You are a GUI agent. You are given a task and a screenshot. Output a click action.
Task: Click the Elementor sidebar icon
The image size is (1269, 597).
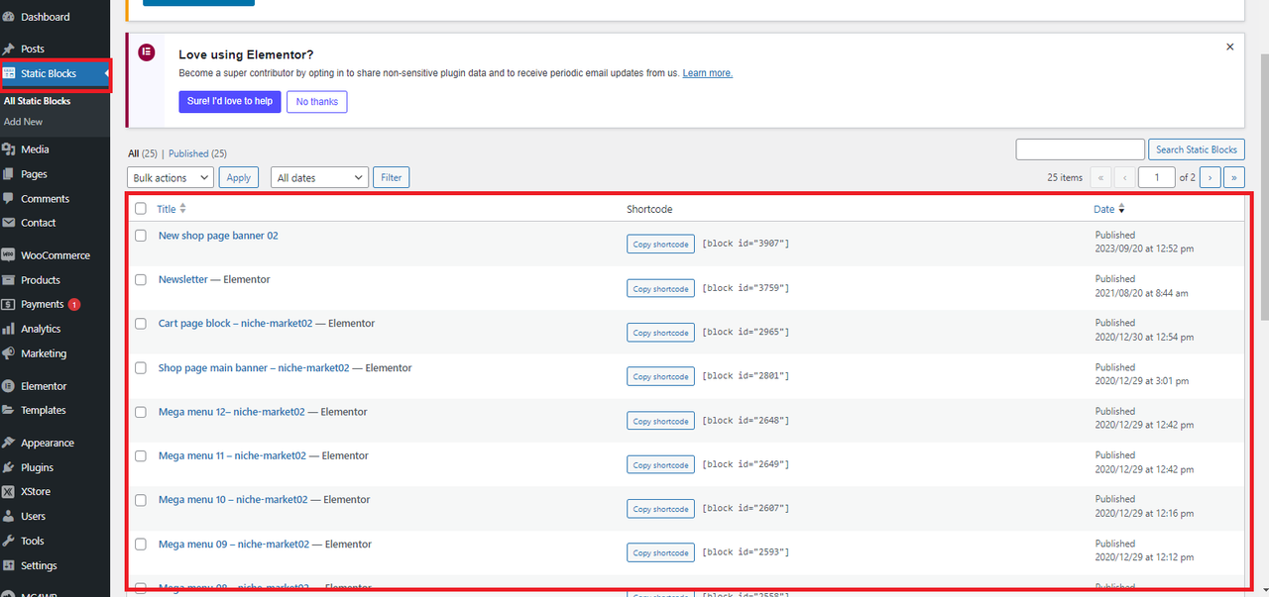tap(9, 386)
